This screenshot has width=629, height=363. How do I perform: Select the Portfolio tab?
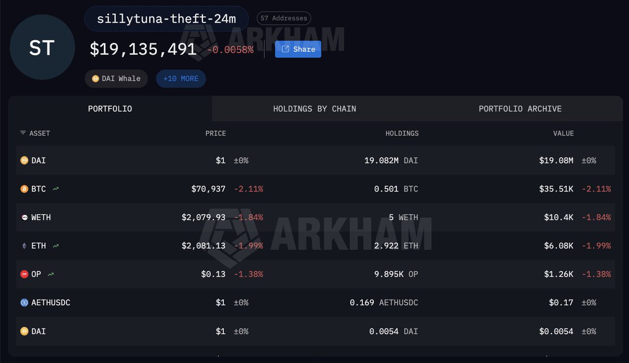click(x=110, y=109)
